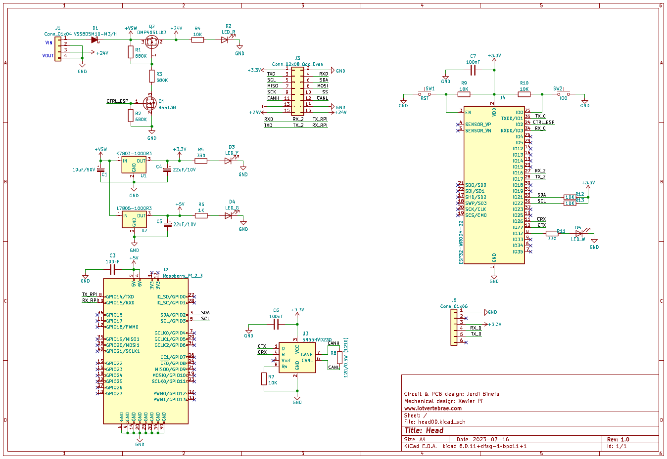This screenshot has height=459, width=667.
Task: Click 'Mechanical design: Xavier Pi' text
Action: click(x=443, y=401)
